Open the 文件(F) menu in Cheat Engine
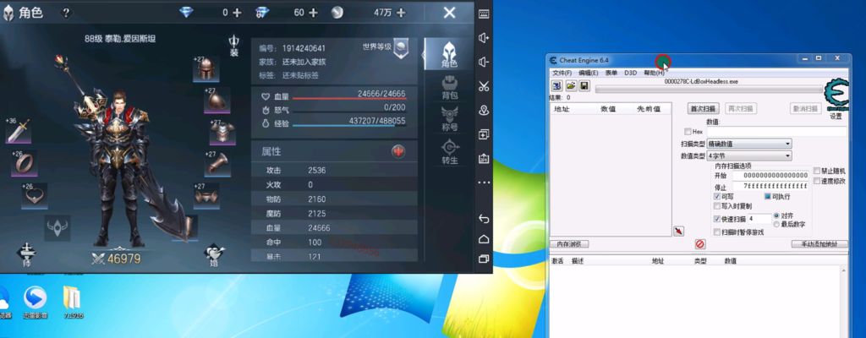The image size is (866, 338). click(562, 73)
